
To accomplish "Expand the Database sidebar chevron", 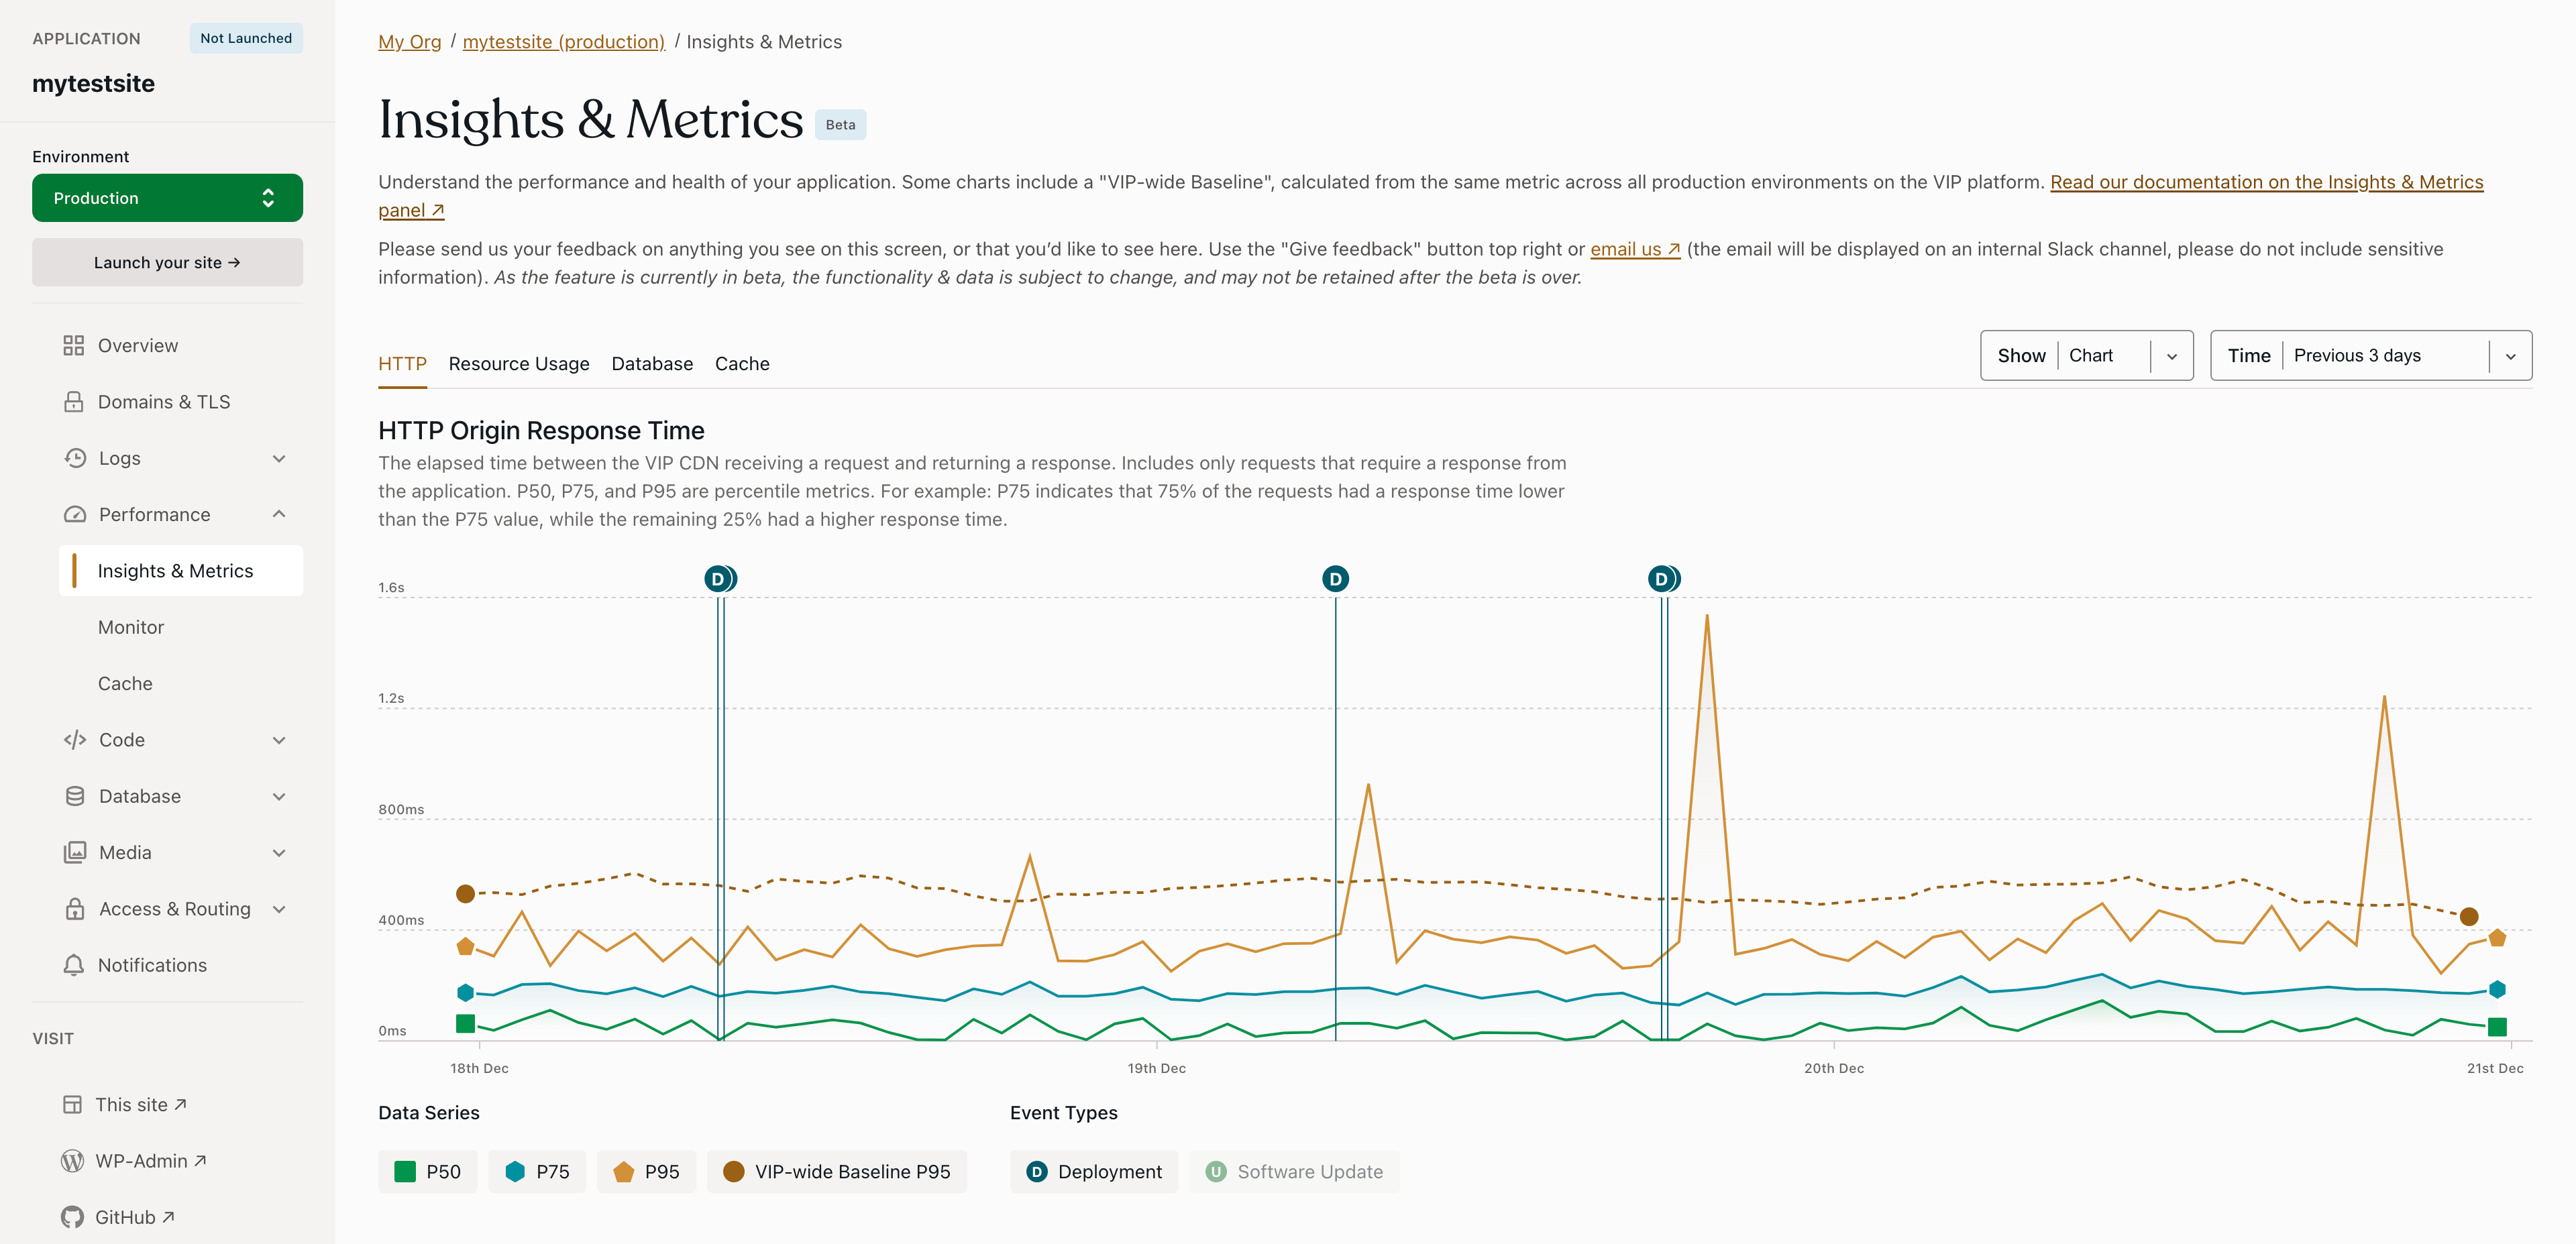I will [279, 796].
